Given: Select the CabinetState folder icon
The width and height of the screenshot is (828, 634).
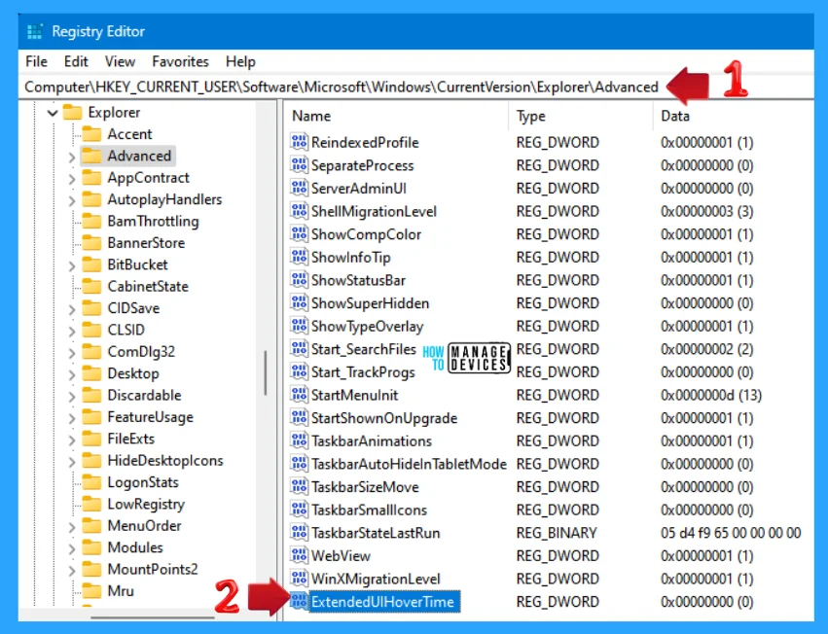Looking at the screenshot, I should [x=91, y=286].
